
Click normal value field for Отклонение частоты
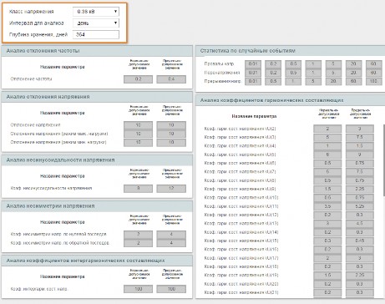[x=138, y=79]
